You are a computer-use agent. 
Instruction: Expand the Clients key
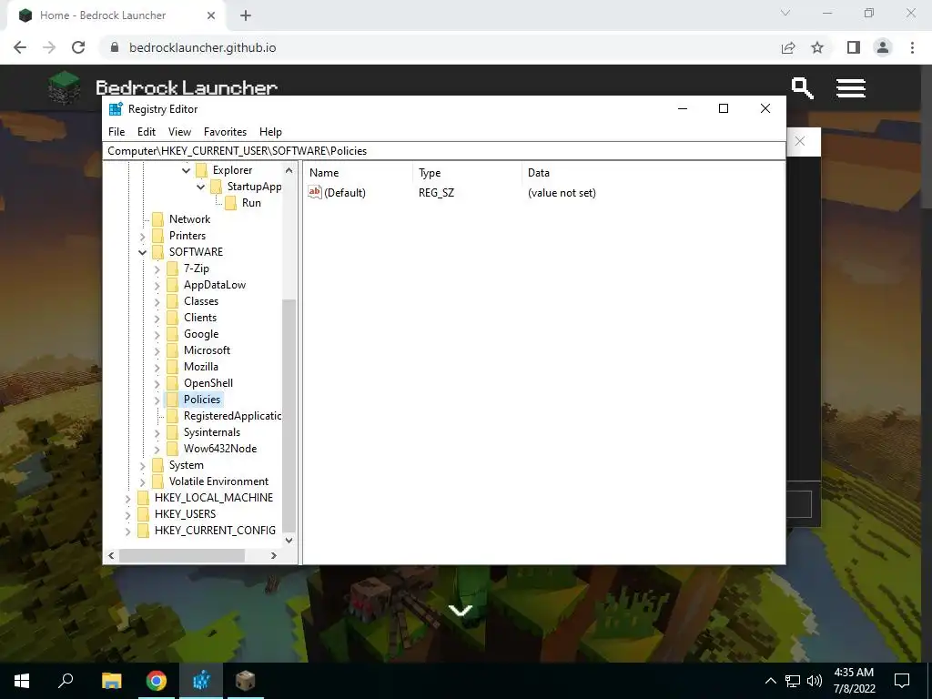point(157,318)
